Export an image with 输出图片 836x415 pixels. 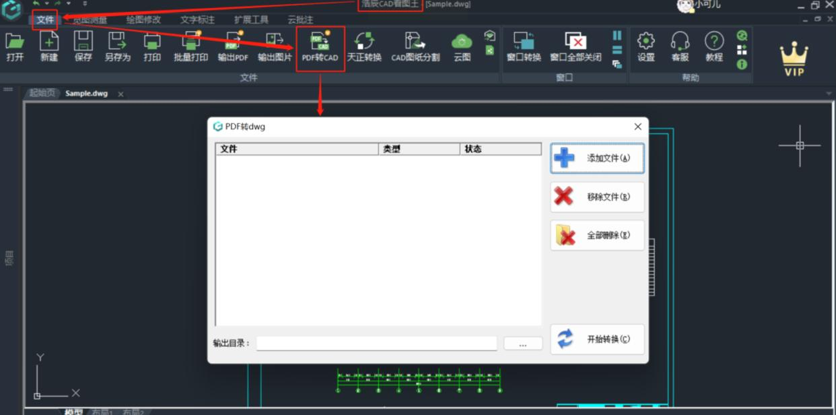click(275, 46)
